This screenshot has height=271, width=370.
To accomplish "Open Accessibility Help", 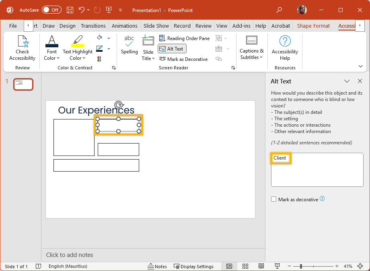I will (285, 48).
